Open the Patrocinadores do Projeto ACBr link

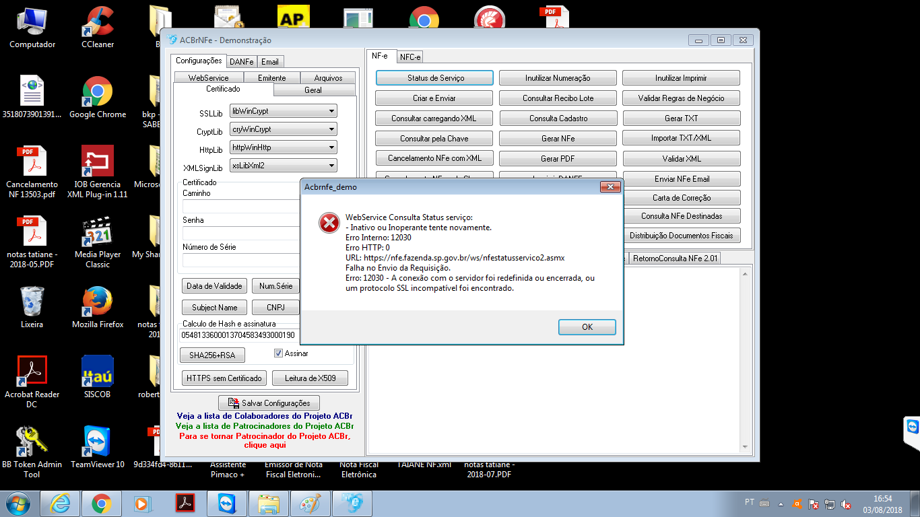coord(264,426)
